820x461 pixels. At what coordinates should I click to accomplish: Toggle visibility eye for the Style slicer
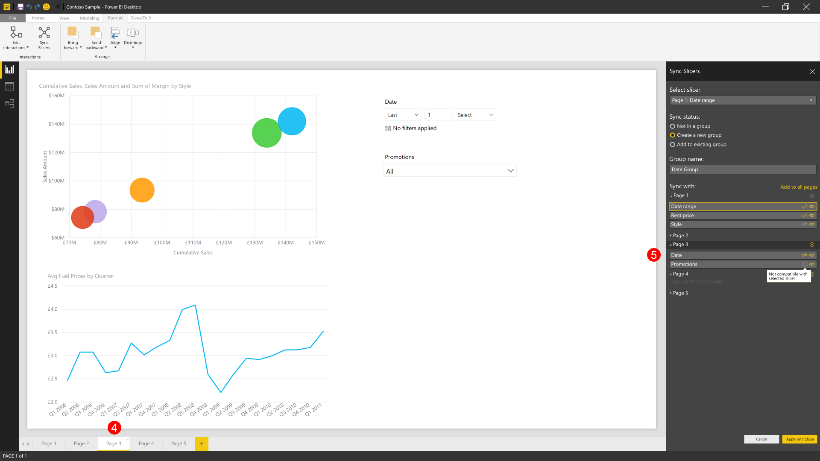tap(812, 225)
